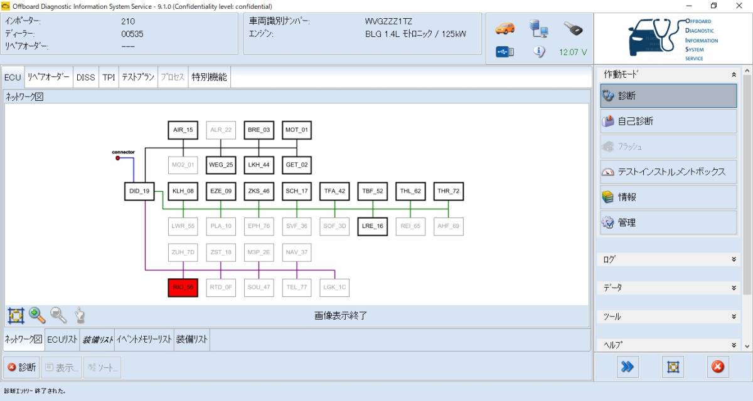Expand the ログ section
Image resolution: width=753 pixels, height=401 pixels.
point(734,259)
